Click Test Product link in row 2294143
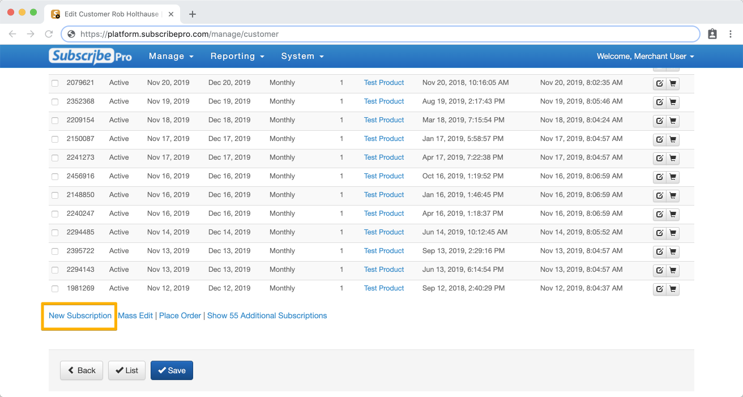Screen dimensions: 743x397 384,270
